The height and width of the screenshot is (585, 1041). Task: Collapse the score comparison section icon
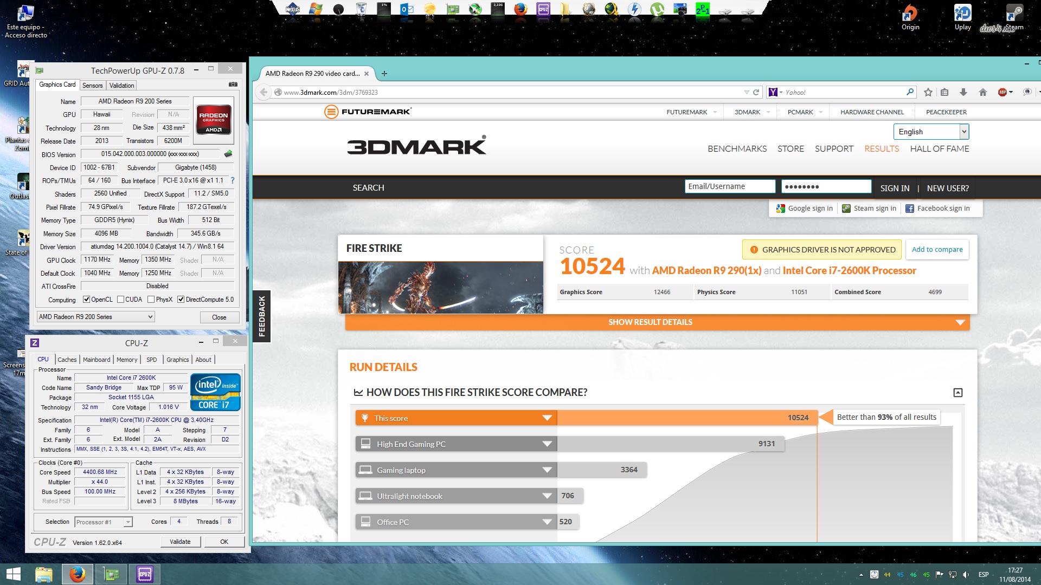coord(958,393)
